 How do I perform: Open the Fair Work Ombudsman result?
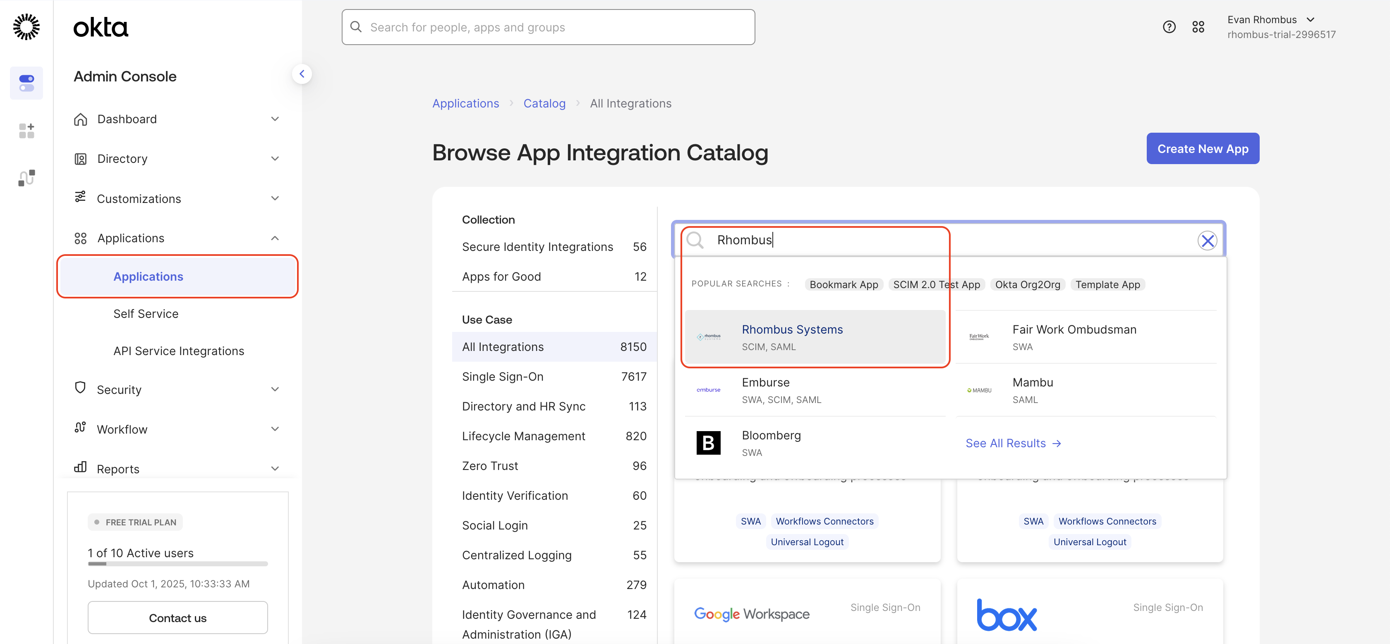point(1086,337)
